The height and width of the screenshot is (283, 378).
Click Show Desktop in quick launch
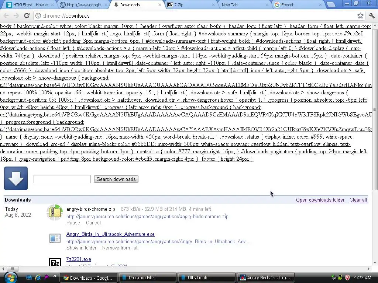[x=29, y=277]
